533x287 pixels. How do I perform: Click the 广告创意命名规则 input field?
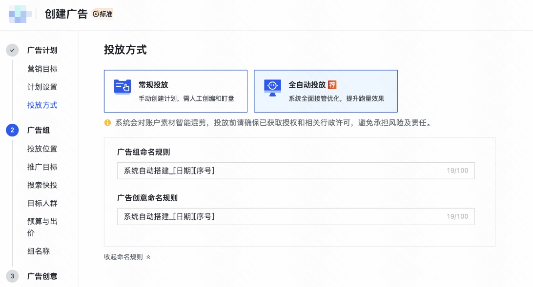tap(295, 216)
